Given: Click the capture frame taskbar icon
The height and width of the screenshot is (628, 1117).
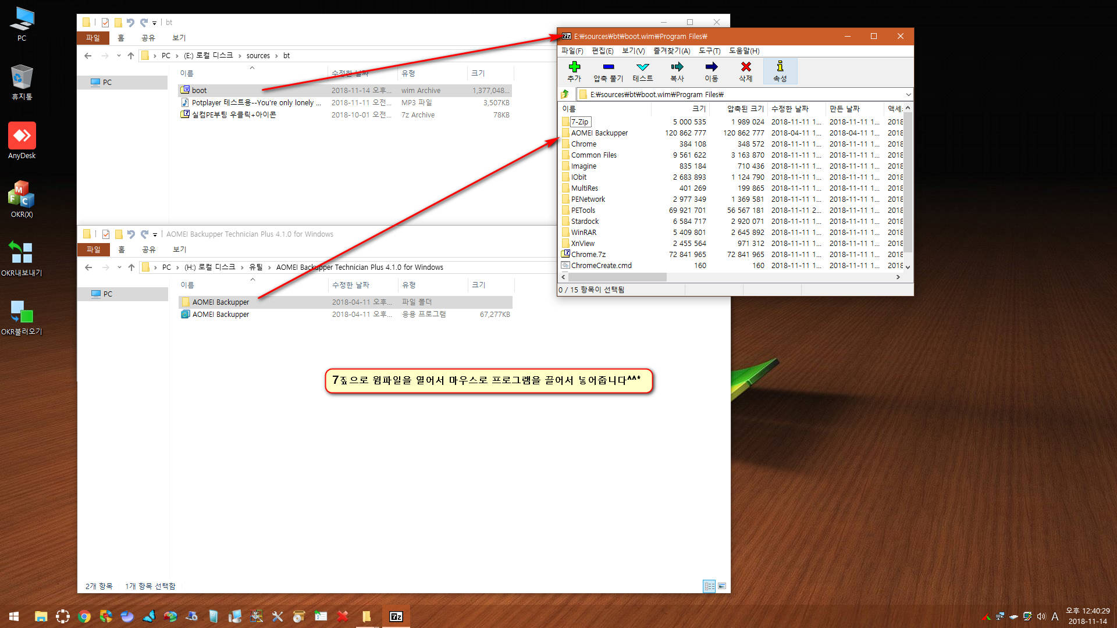Looking at the screenshot, I should point(63,616).
